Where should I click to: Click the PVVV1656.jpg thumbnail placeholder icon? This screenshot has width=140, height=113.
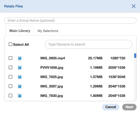point(20,68)
